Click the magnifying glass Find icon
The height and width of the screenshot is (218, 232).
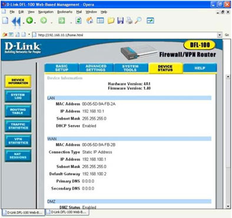(x=138, y=21)
